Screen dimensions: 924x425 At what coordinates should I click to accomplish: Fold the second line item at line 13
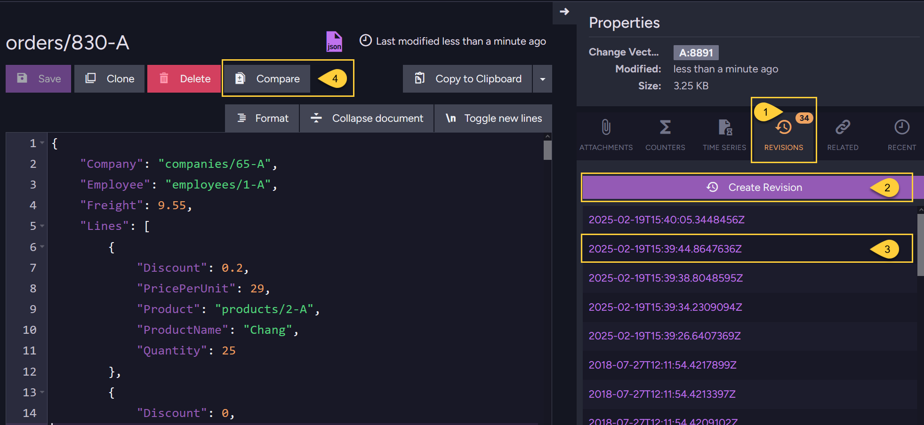pos(42,392)
